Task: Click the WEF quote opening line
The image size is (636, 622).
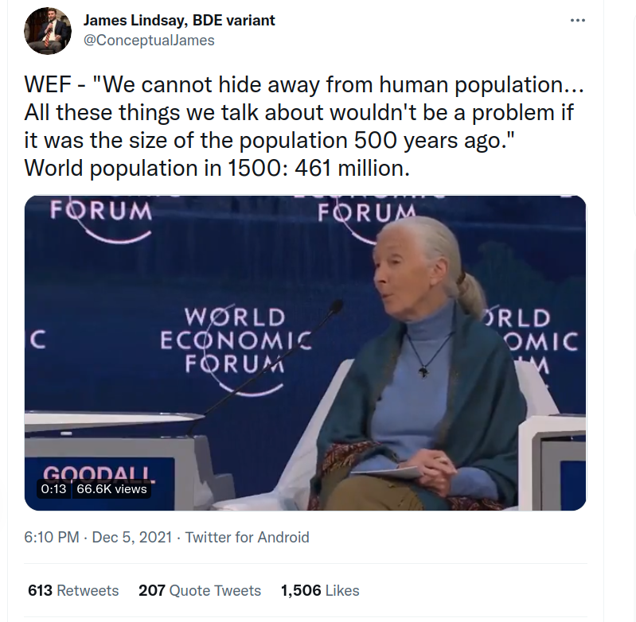Action: tap(304, 84)
